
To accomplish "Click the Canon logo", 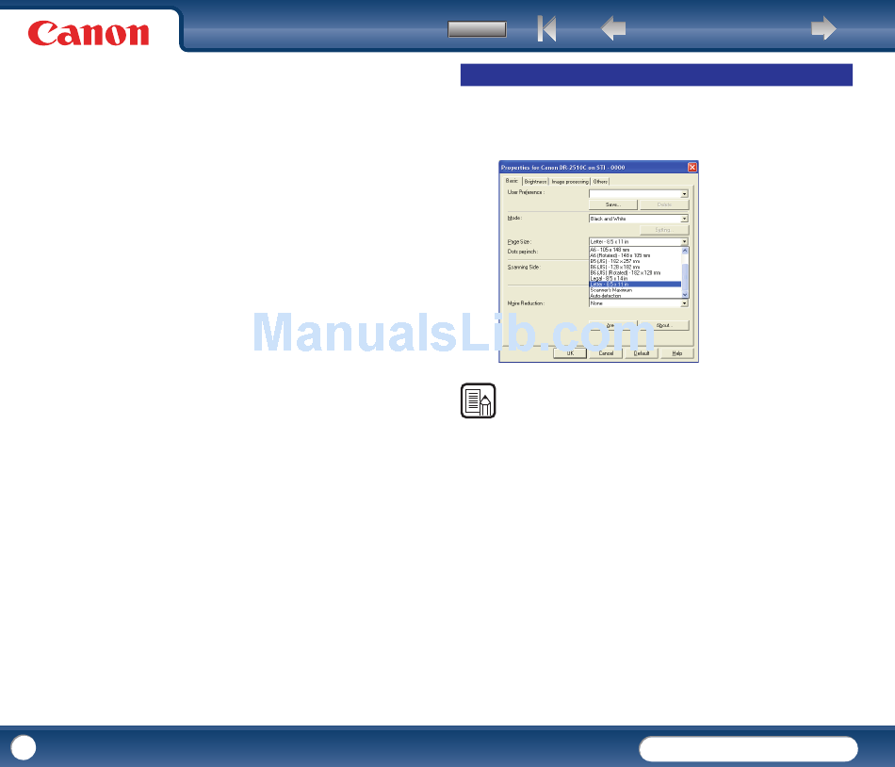I will click(x=89, y=33).
